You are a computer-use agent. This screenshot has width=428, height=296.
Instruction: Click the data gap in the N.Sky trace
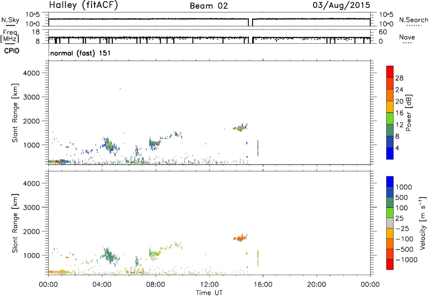click(250, 22)
